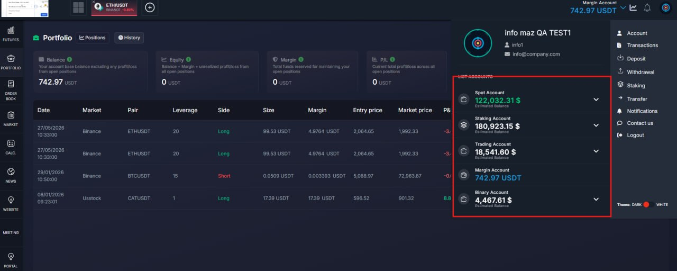Screen dimensions: 677x271
Task: Click the chart icon in the top bar
Action: click(633, 7)
